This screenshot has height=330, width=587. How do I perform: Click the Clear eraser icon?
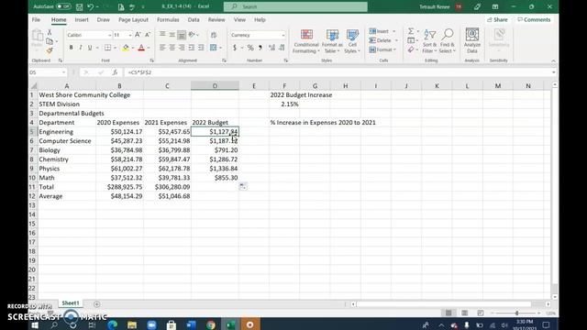pos(411,49)
